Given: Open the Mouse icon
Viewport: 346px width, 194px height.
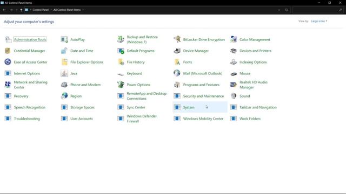Looking at the screenshot, I should 234,74.
